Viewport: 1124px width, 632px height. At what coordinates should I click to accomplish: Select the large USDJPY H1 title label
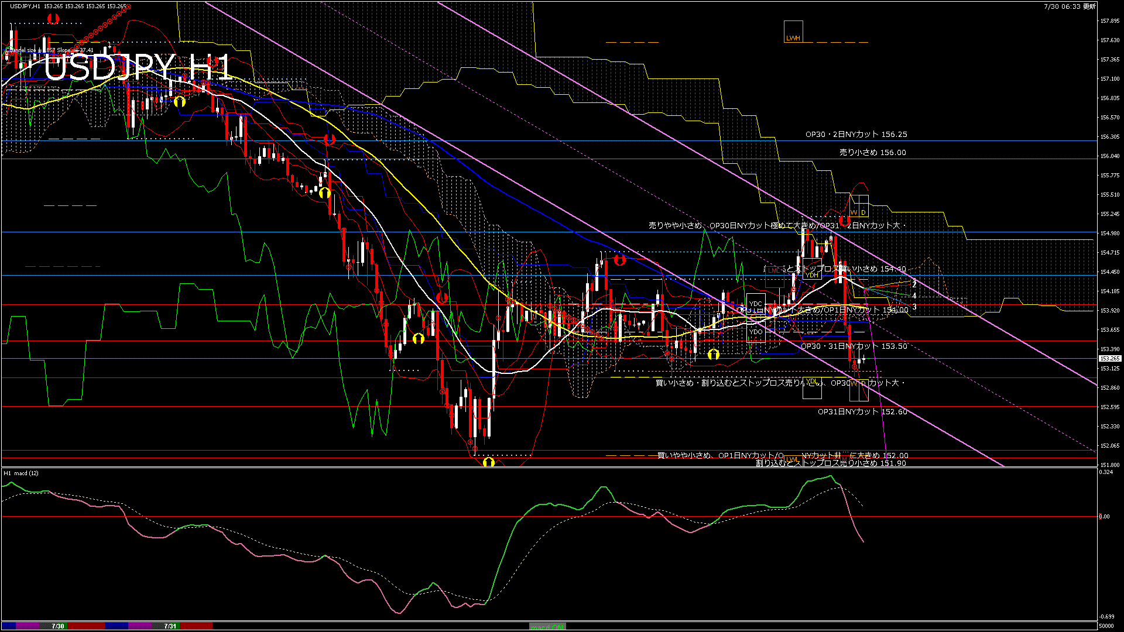point(138,67)
